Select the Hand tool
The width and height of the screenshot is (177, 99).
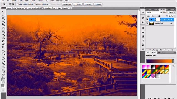[3, 77]
